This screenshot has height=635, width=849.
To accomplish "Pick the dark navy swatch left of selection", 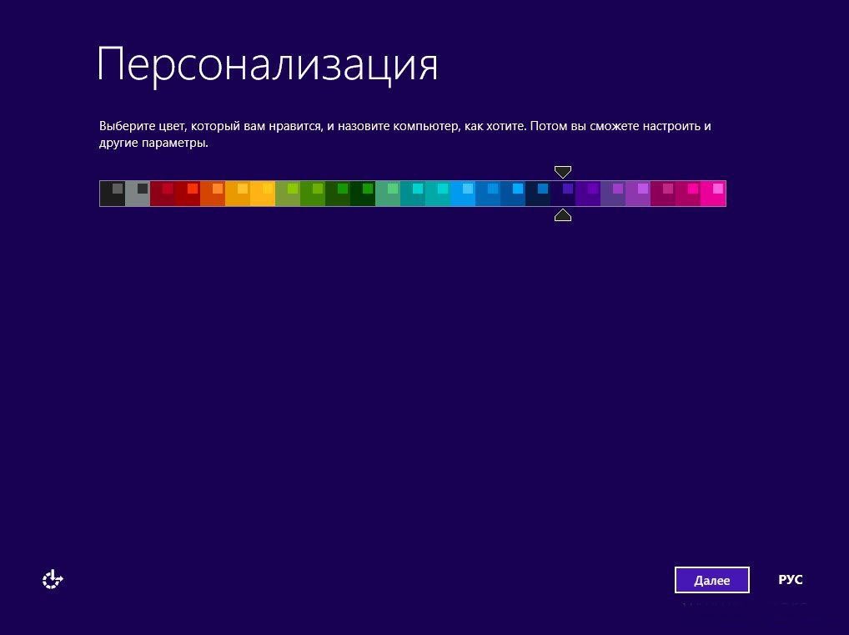I will coord(538,194).
